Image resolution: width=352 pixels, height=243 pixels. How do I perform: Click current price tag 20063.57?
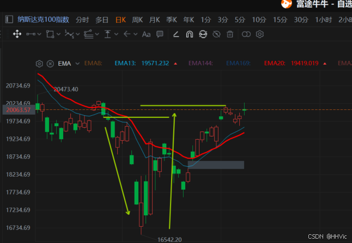19,110
